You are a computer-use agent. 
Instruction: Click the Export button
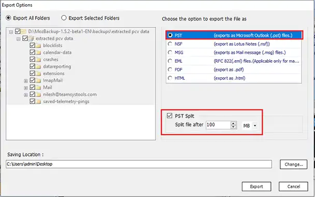click(x=256, y=187)
